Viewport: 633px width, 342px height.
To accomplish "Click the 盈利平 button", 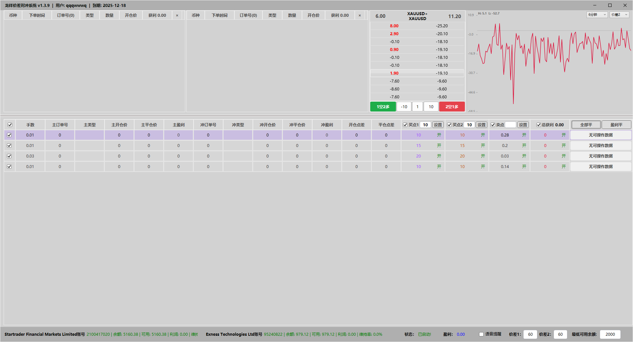I will pos(616,125).
